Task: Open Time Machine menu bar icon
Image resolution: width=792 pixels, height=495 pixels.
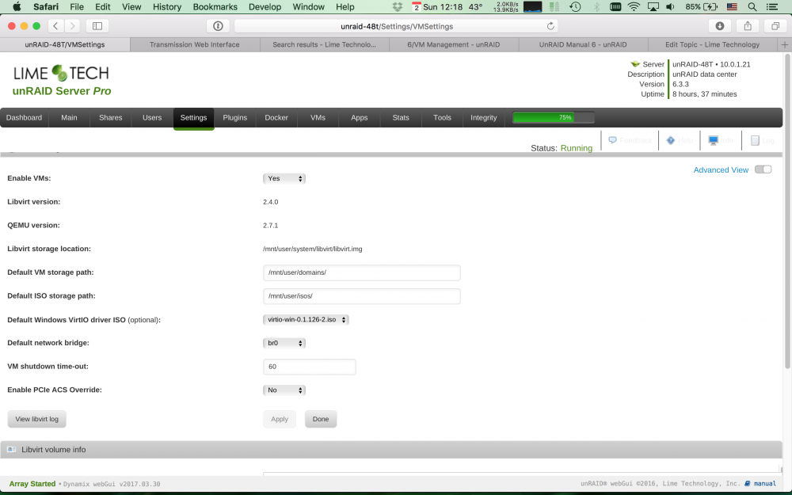Action: (575, 6)
